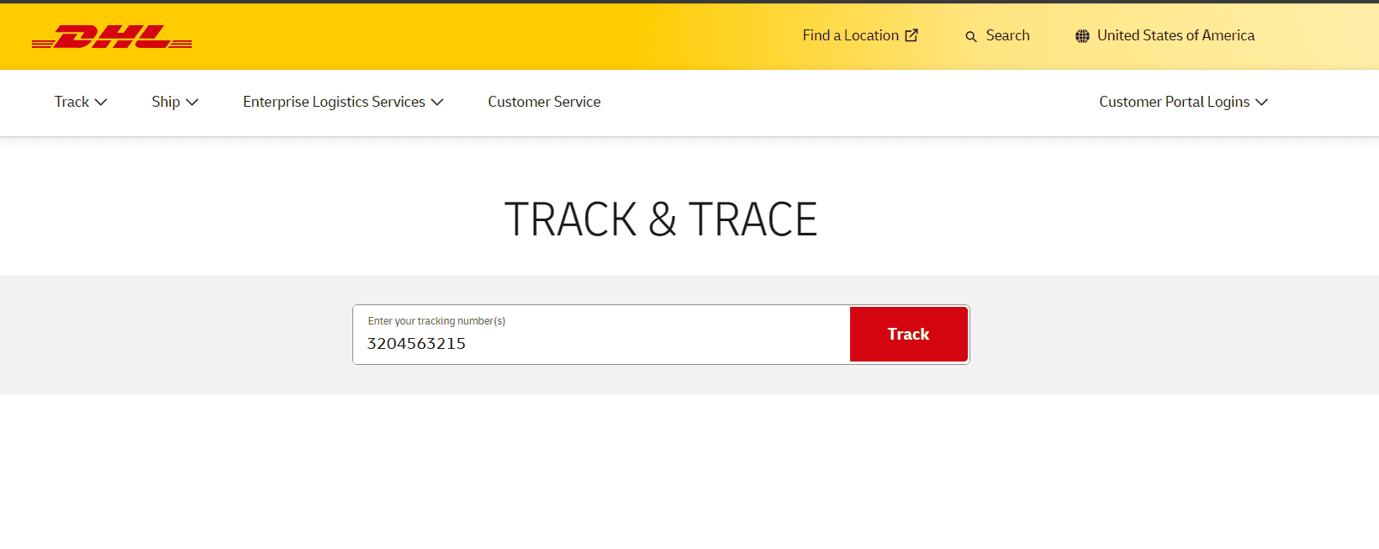Image resolution: width=1379 pixels, height=549 pixels.
Task: Click the TRACK & TRACE heading
Action: (x=661, y=219)
